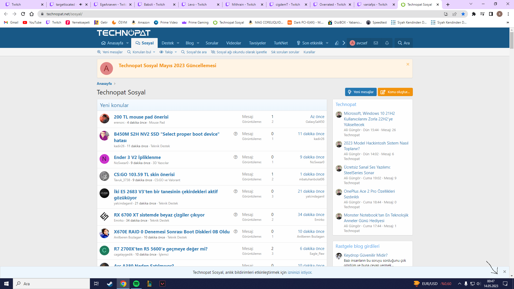
Task: Open the Videolar menu item
Action: (233, 43)
